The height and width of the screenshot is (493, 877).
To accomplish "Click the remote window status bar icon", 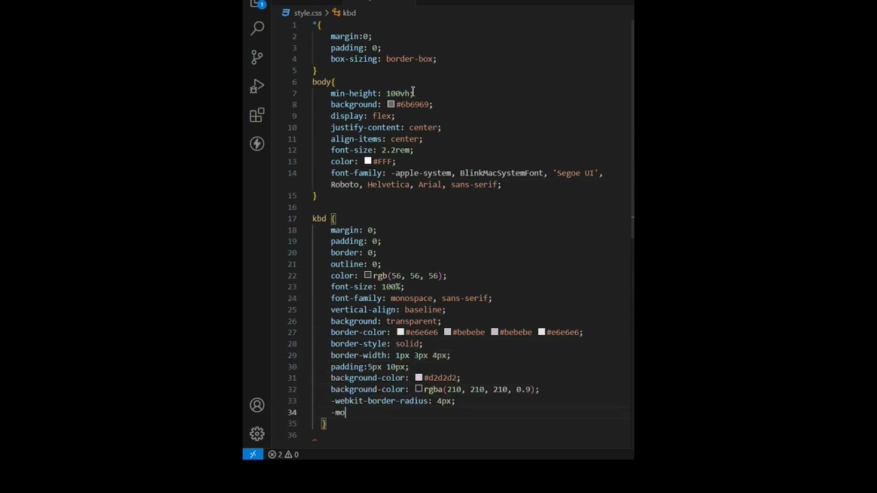I will pos(252,454).
